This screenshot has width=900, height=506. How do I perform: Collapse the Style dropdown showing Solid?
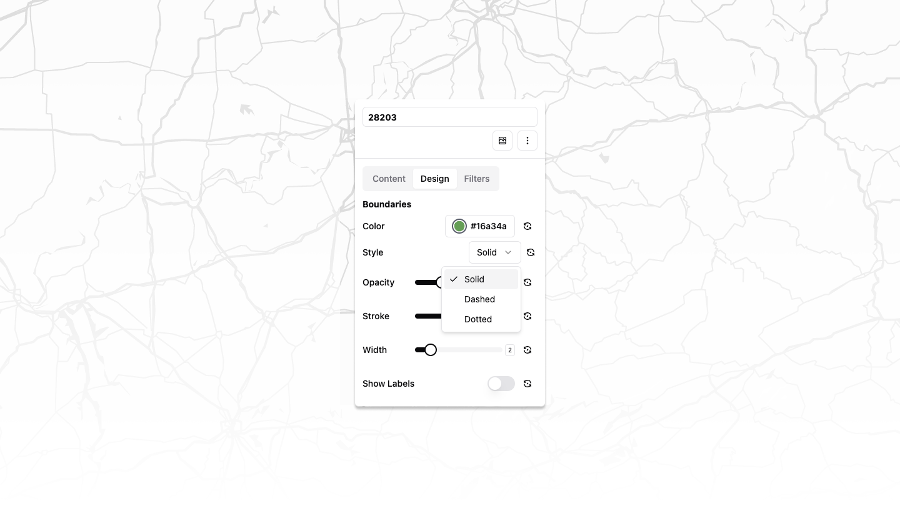point(494,252)
